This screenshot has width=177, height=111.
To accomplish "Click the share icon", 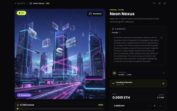I will [159, 3].
